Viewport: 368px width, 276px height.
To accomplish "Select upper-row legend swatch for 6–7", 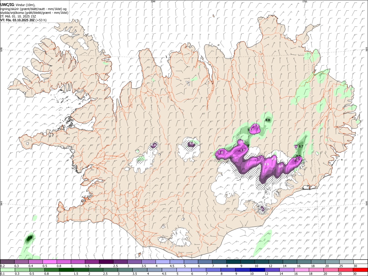I will click(205, 262).
